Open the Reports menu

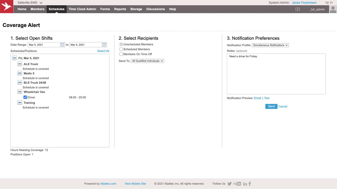coord(120,9)
